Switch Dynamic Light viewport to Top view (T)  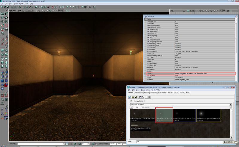coord(27,10)
